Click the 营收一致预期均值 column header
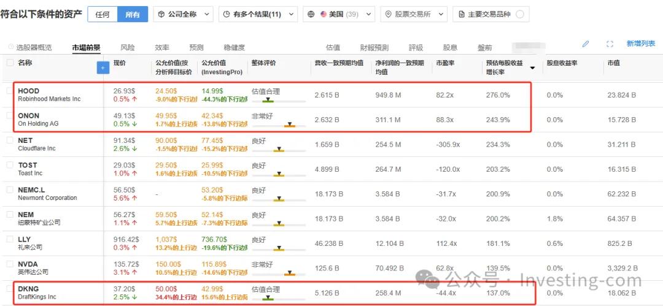The height and width of the screenshot is (306, 663). (339, 63)
